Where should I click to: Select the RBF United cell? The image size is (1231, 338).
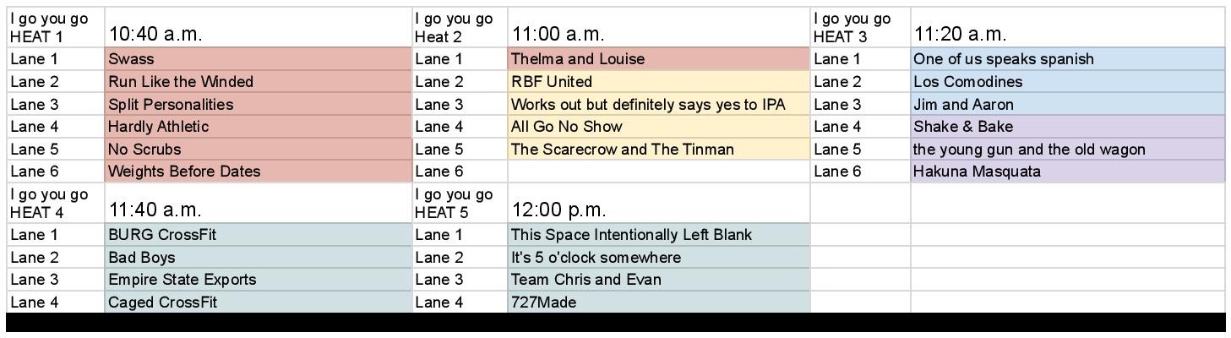(x=658, y=82)
